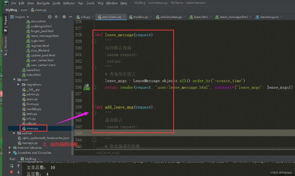Open the File menu

(x=13, y=3)
